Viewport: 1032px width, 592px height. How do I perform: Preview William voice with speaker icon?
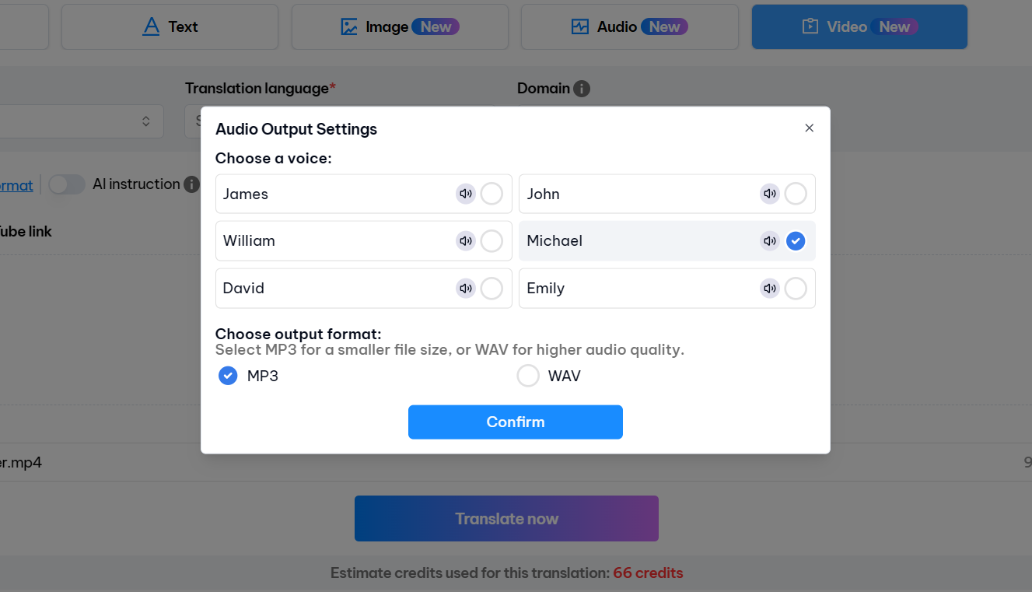pos(466,241)
